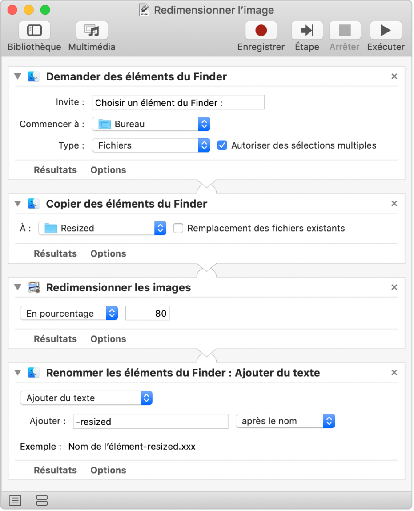
Task: Collapse the Demander des éléments du Finder action
Action: click(x=18, y=76)
